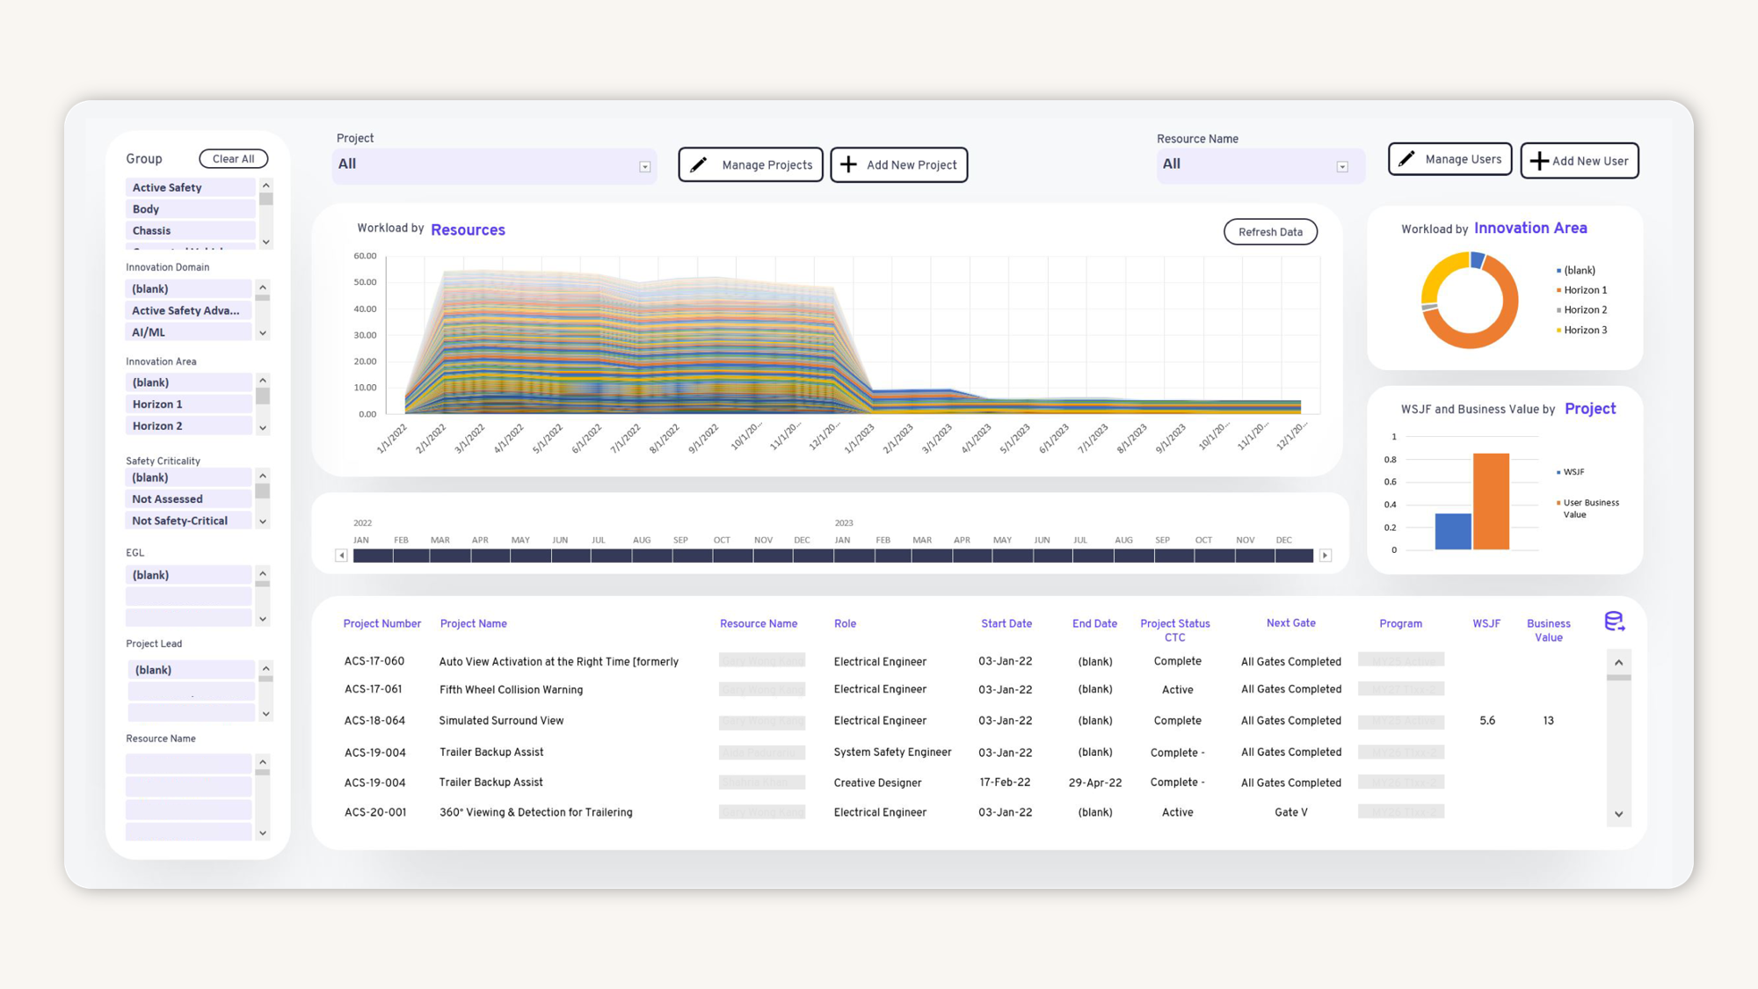1758x989 pixels.
Task: Expand Innovation Domain list with the down arrow
Action: (x=263, y=333)
